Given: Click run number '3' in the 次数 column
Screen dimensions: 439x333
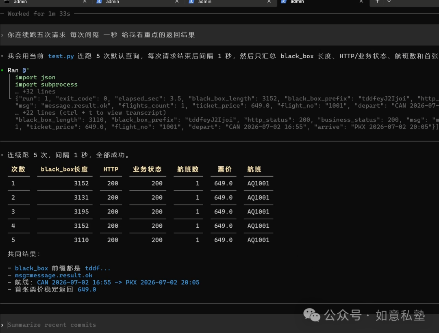Looking at the screenshot, I should click(x=13, y=212).
